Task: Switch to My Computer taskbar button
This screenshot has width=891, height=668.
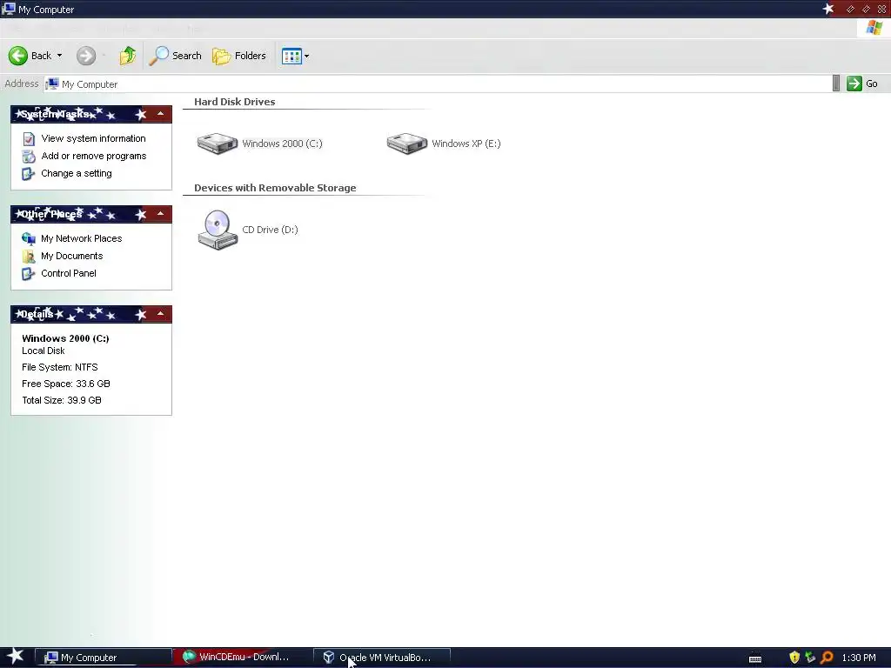Action: click(104, 658)
